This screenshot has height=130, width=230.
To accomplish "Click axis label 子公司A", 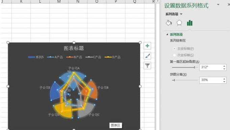I will click(74, 68).
